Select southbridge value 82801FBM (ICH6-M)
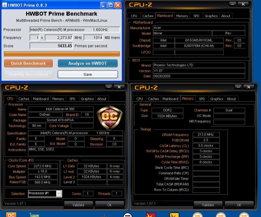Viewport: 261px width, 217px height. coord(199,46)
